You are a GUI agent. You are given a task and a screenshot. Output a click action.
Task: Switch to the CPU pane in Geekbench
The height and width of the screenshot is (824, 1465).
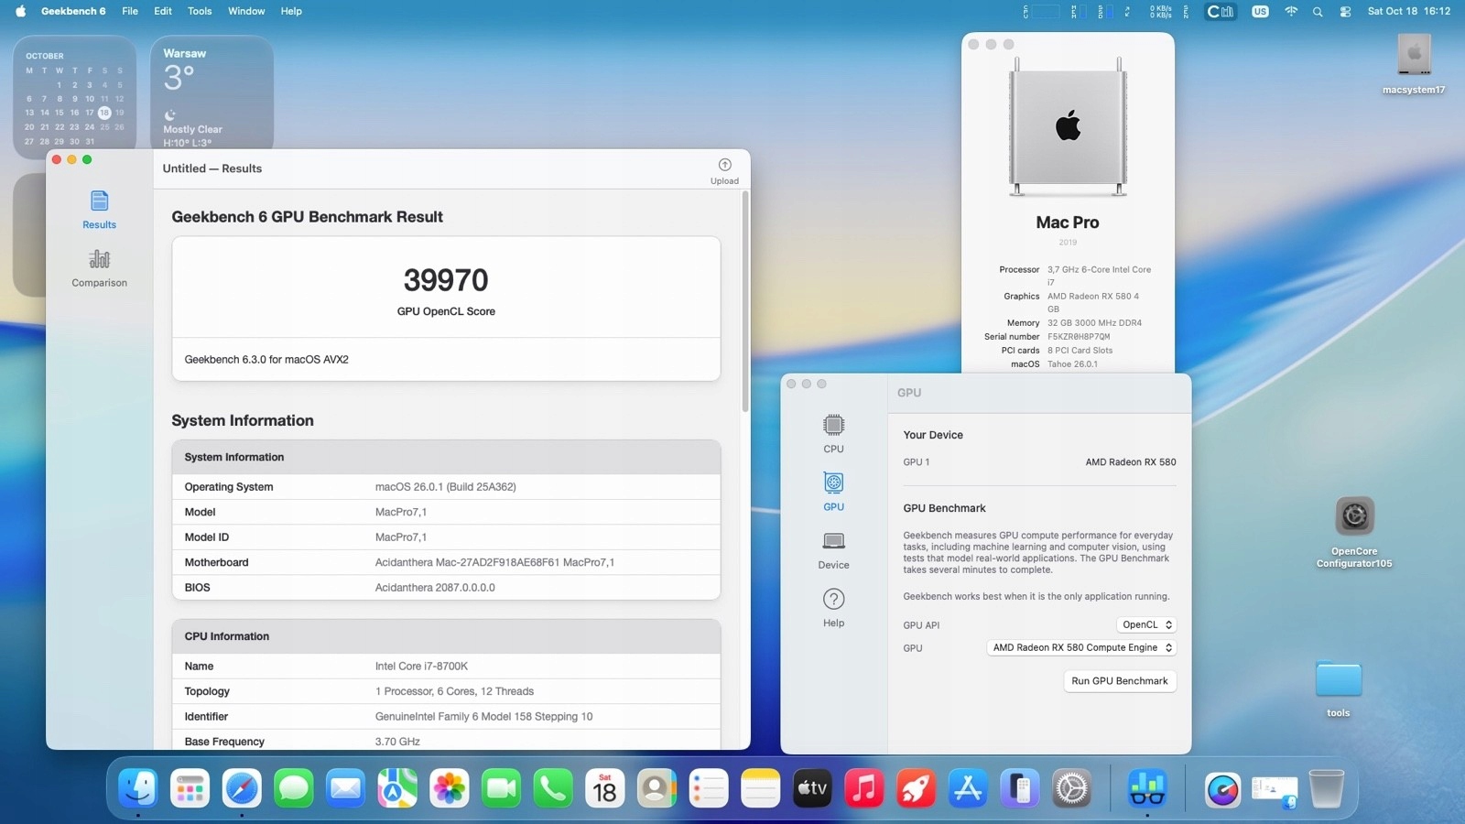833,433
